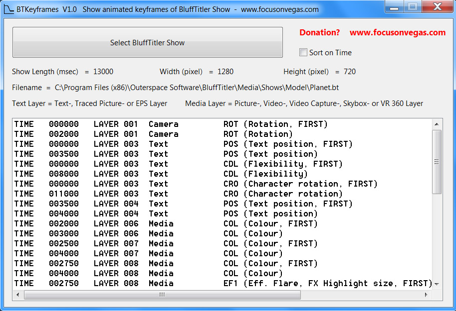Click the horizontal scroll left arrow
This screenshot has height=311, width=456.
(x=18, y=295)
